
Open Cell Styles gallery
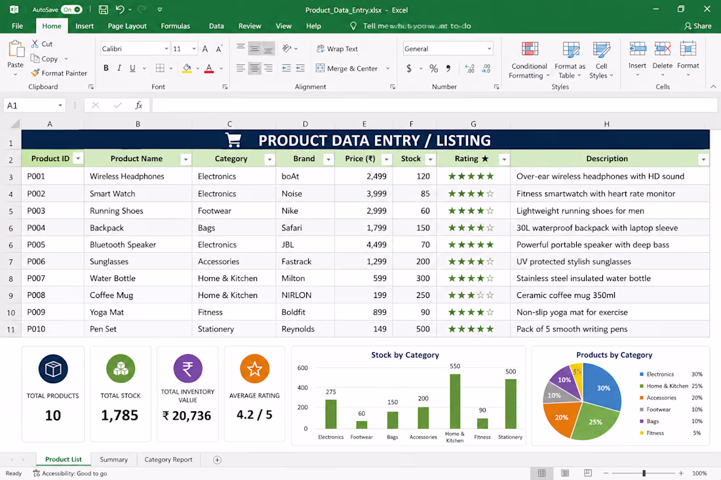(601, 60)
